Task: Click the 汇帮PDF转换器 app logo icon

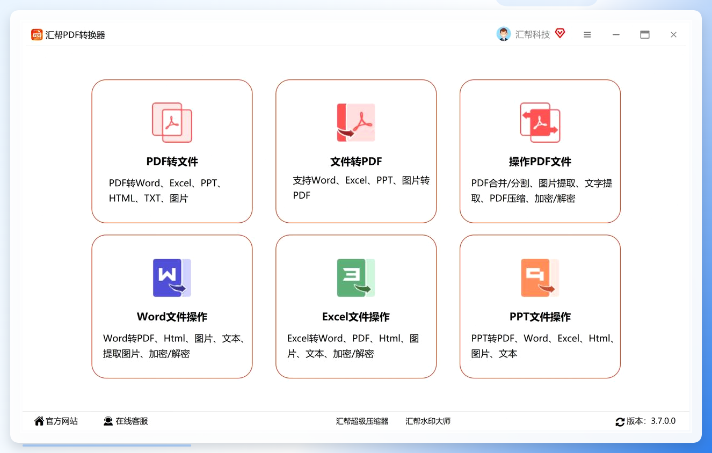Action: (x=37, y=35)
